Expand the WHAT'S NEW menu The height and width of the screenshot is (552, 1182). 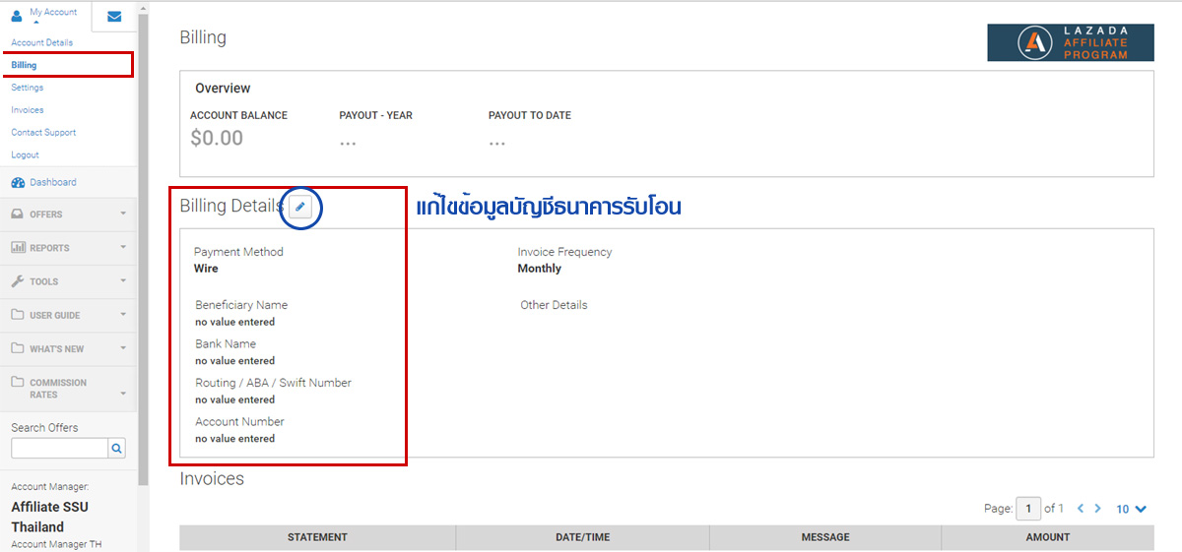pyautogui.click(x=68, y=348)
